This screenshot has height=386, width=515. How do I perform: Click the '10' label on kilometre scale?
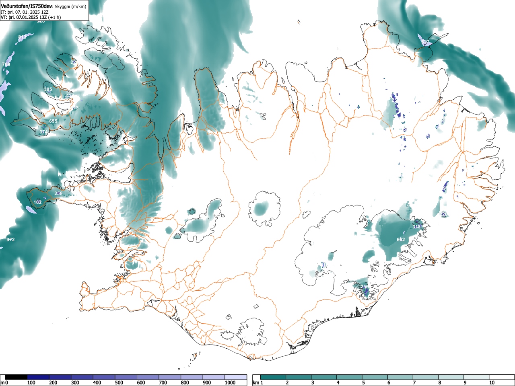click(x=492, y=383)
